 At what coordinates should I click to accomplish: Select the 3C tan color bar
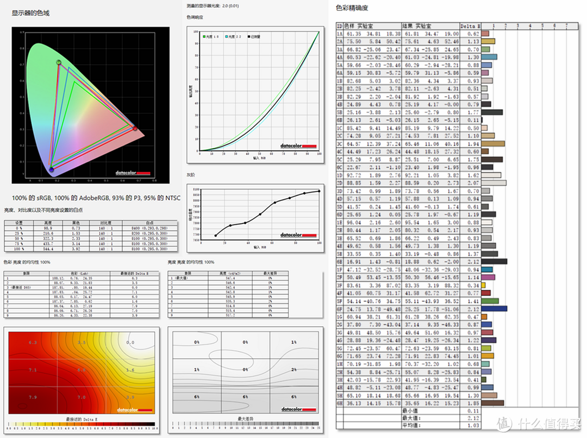(493, 143)
